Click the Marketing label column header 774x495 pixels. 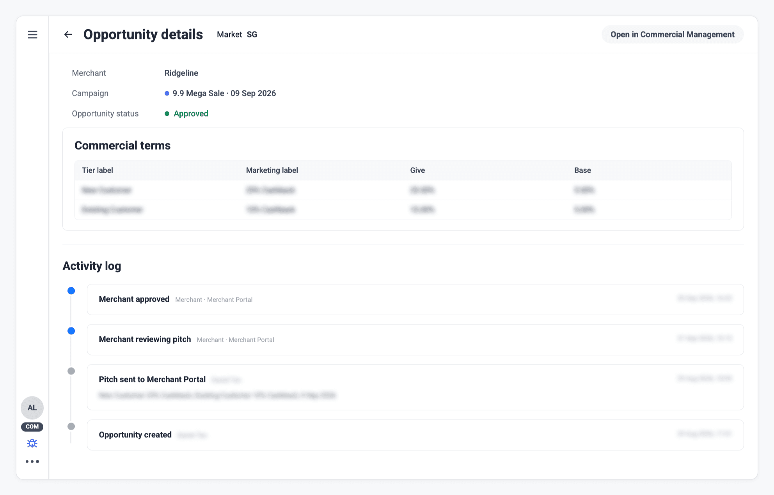(x=272, y=170)
